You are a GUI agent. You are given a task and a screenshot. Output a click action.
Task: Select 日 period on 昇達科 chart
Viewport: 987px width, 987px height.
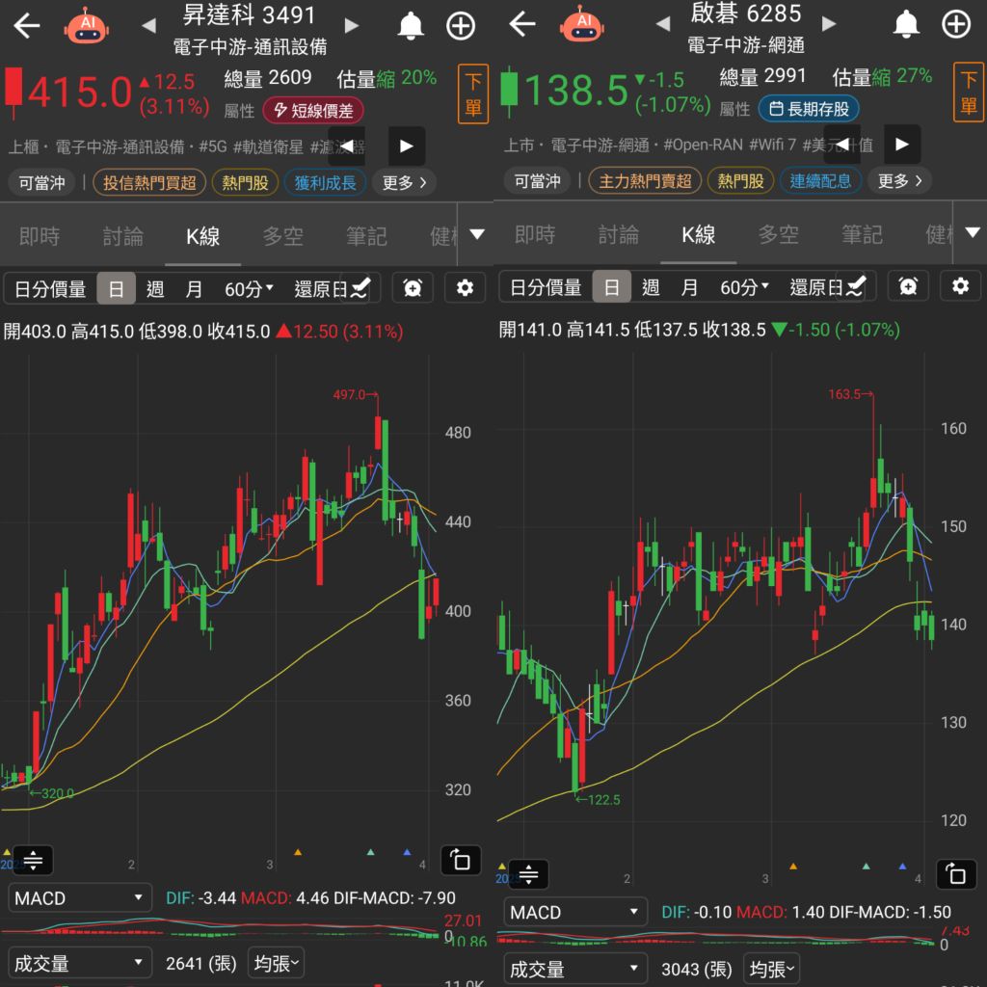coord(116,289)
